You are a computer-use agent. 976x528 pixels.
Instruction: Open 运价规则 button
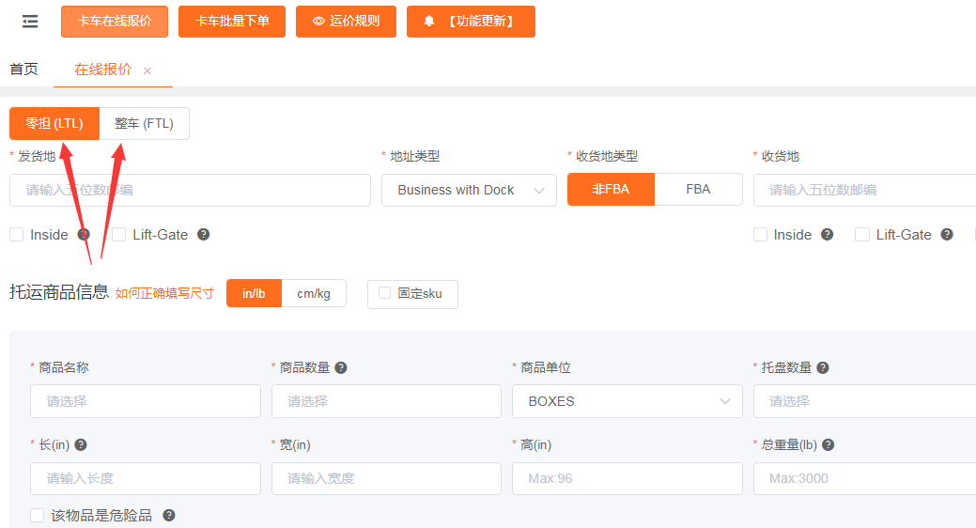(346, 22)
